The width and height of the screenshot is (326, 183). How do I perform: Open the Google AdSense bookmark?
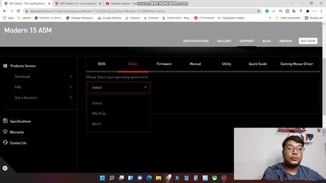(x=110, y=18)
